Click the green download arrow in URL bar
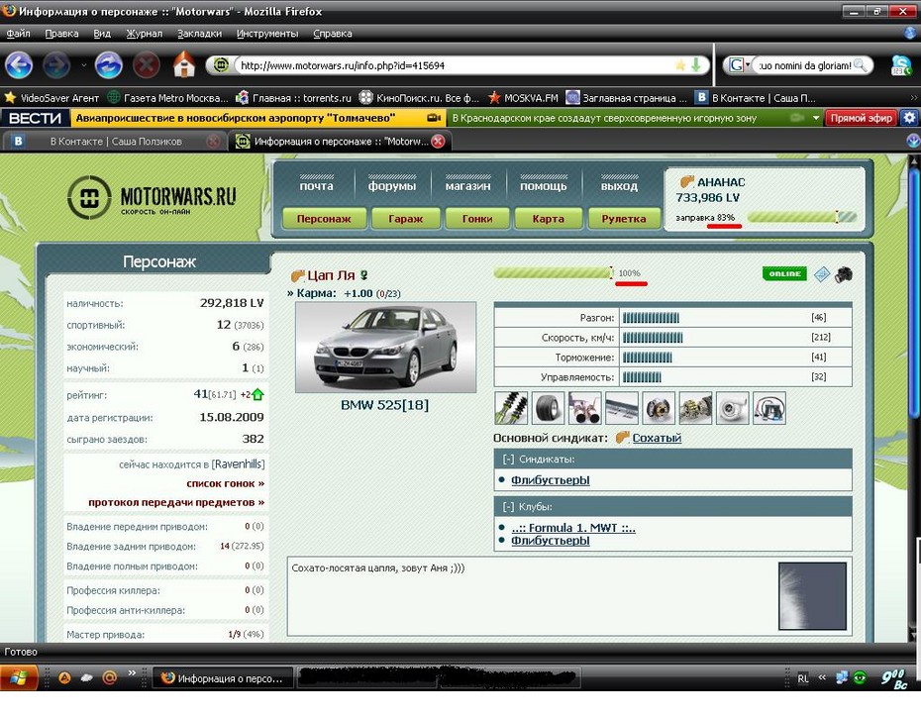Image resolution: width=921 pixels, height=720 pixels. pyautogui.click(x=696, y=64)
